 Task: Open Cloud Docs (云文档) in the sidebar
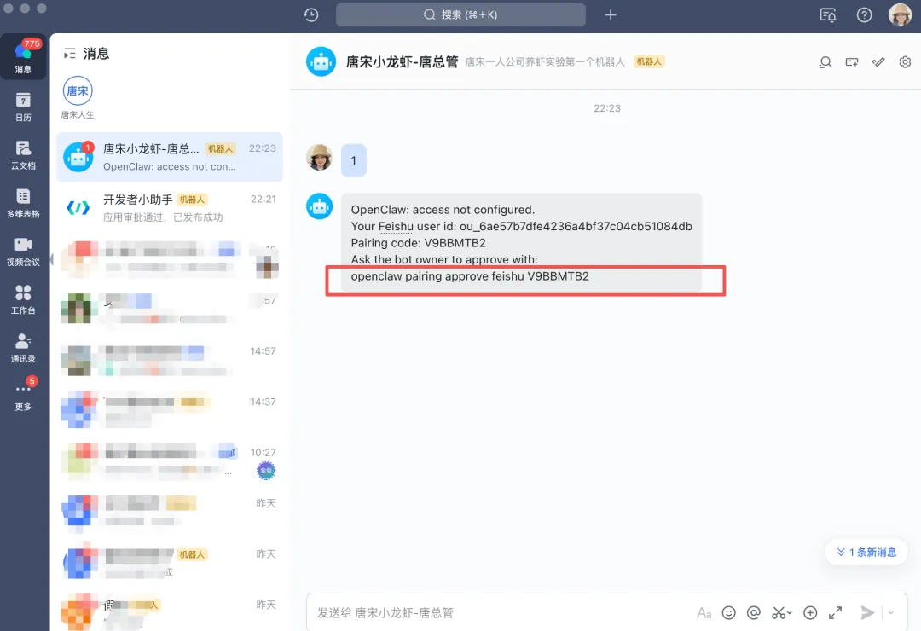pos(23,155)
